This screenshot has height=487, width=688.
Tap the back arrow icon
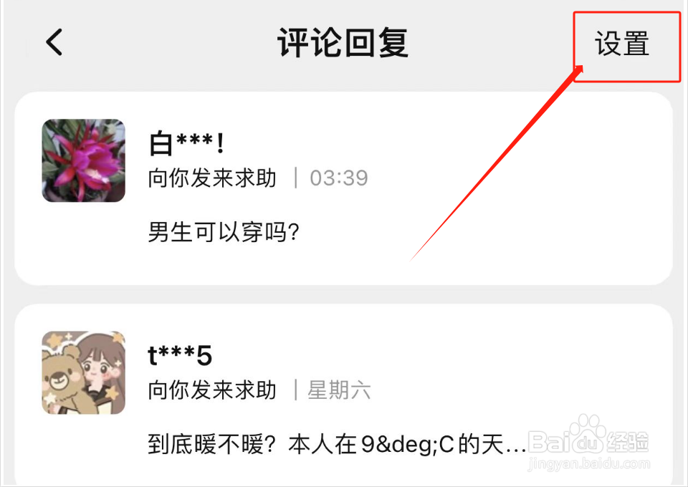54,42
